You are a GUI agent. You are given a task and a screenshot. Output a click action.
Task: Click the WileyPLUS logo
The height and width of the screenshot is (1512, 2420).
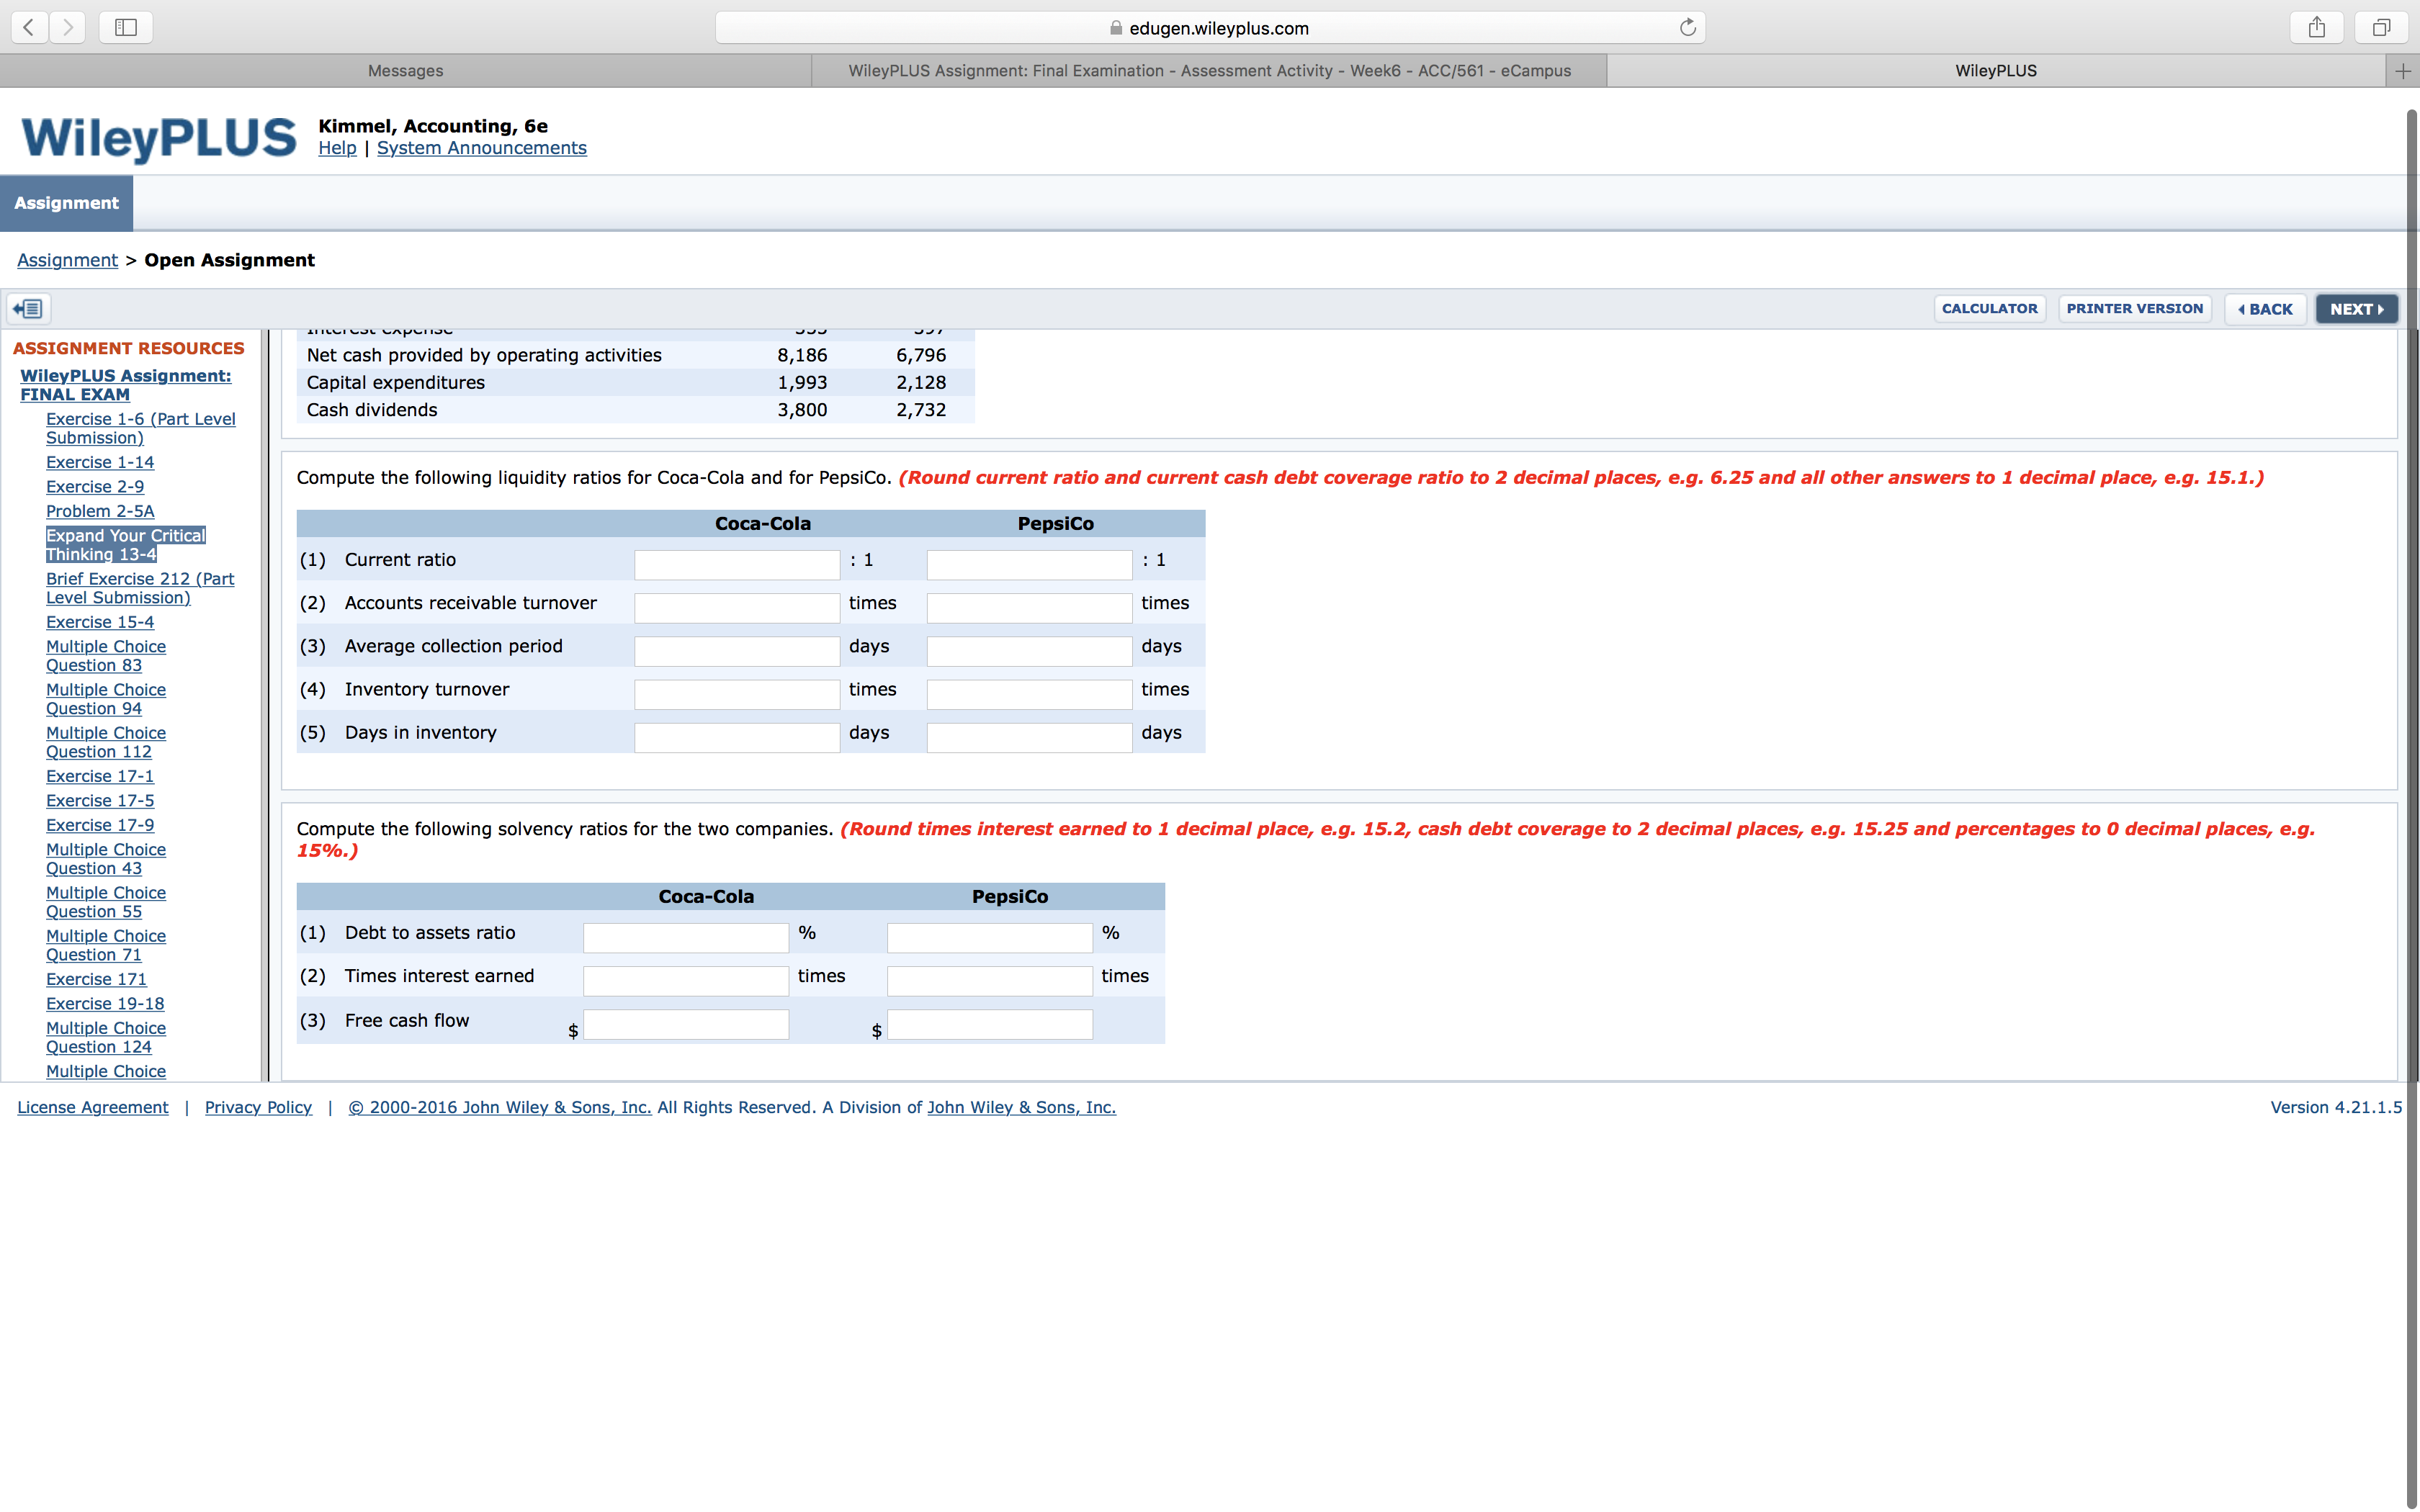[159, 138]
